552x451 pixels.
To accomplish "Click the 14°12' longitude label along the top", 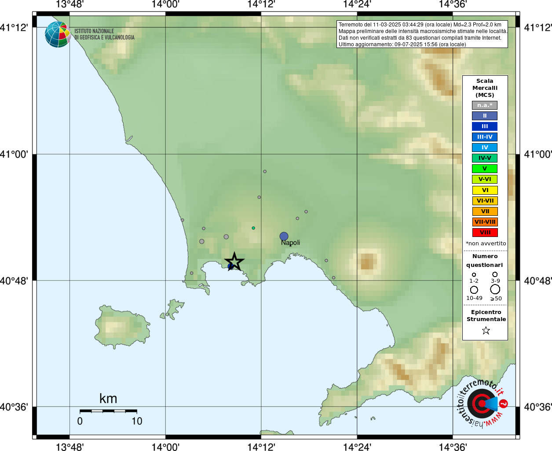I will (x=261, y=5).
